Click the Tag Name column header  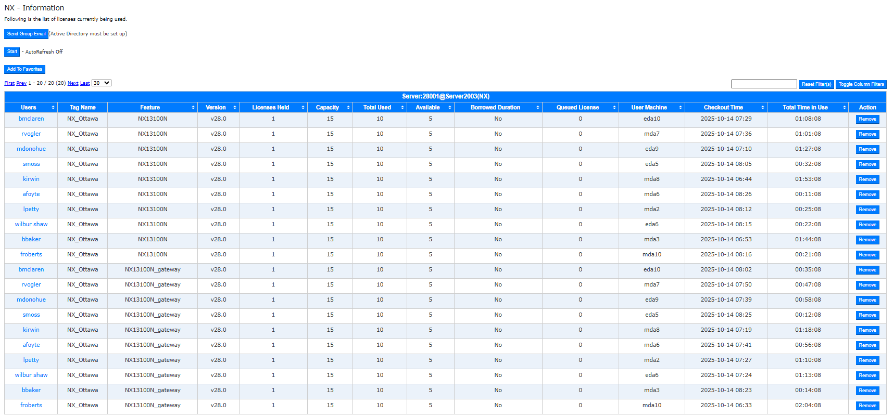click(x=82, y=108)
